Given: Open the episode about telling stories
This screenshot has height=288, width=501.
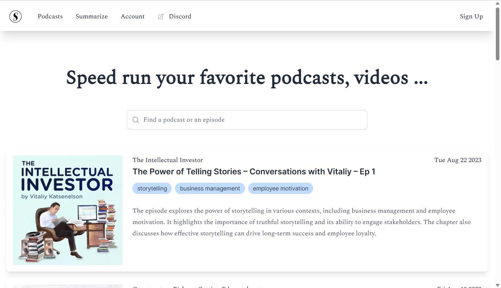Looking at the screenshot, I should pyautogui.click(x=254, y=171).
